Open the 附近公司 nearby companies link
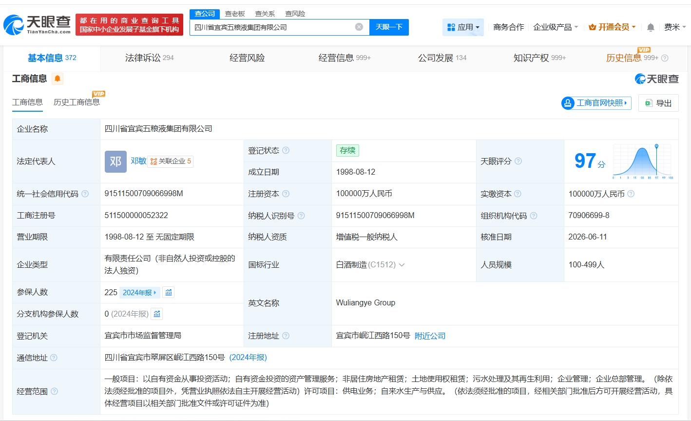The width and height of the screenshot is (691, 421). [430, 336]
